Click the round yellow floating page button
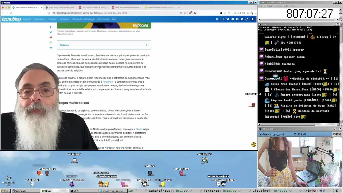343x193 pixels. click(254, 145)
